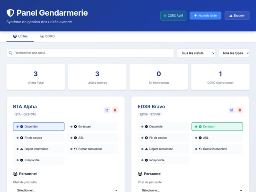Viewport: 256px width, 192px height.
Task: Click the EDSR - 975V8F code badge
Action: point(150,114)
